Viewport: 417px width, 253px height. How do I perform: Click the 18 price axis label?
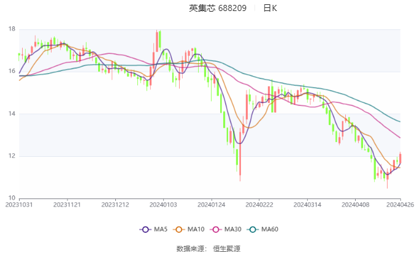click(x=12, y=29)
